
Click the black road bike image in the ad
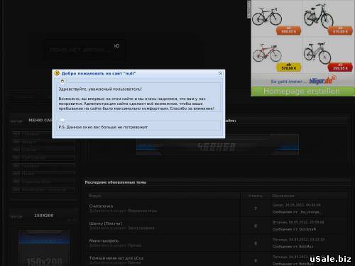267,16
